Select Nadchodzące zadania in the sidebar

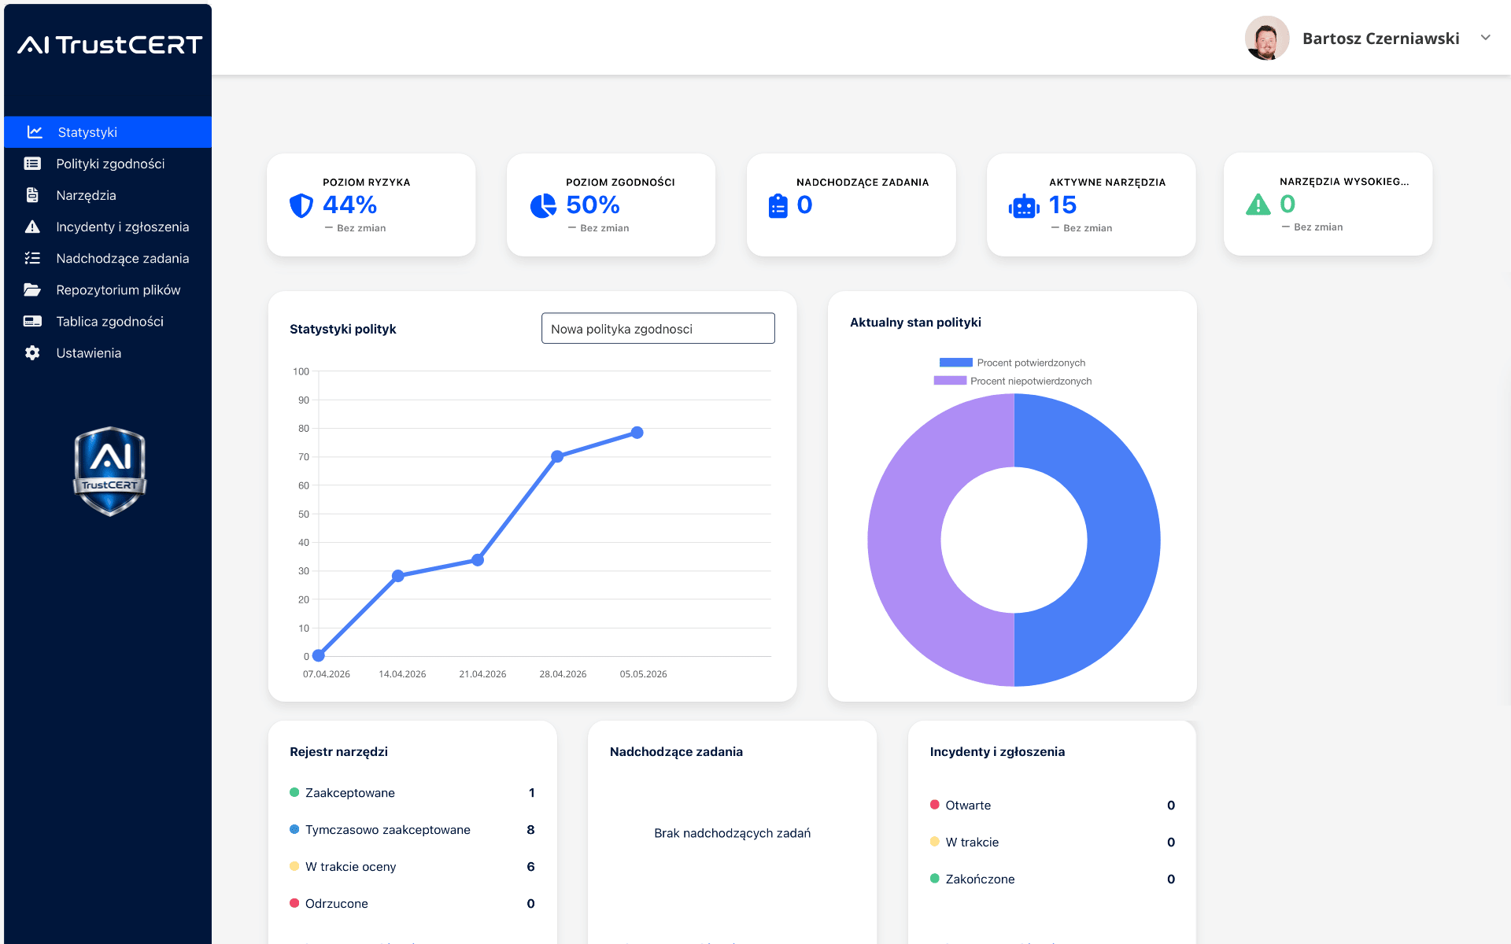coord(108,258)
